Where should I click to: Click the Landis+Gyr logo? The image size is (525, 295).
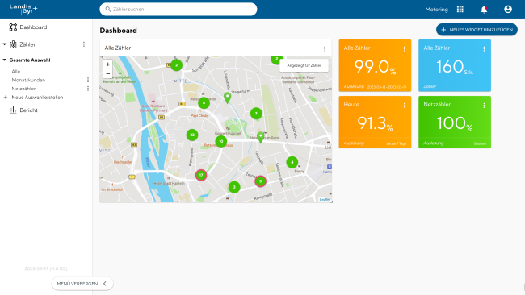click(23, 9)
